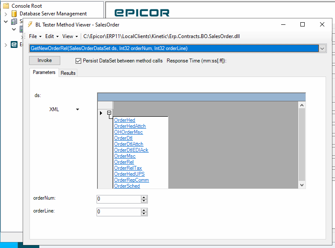Select the Parameters tab
Image resolution: width=335 pixels, height=248 pixels.
point(44,72)
